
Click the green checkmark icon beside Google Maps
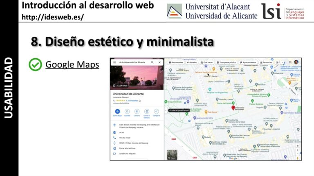pyautogui.click(x=36, y=64)
